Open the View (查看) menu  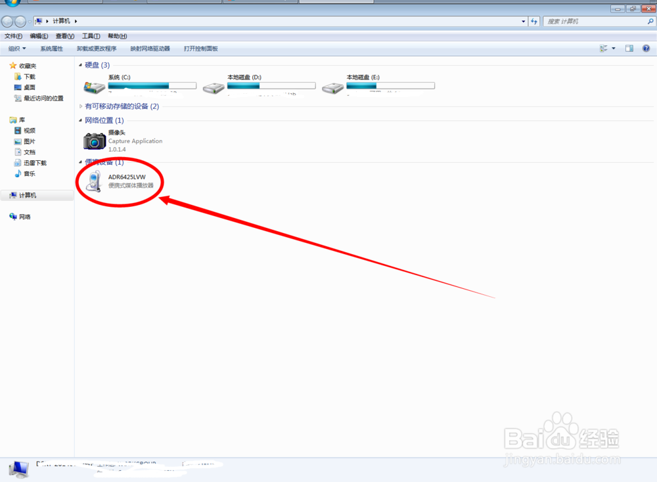point(65,36)
